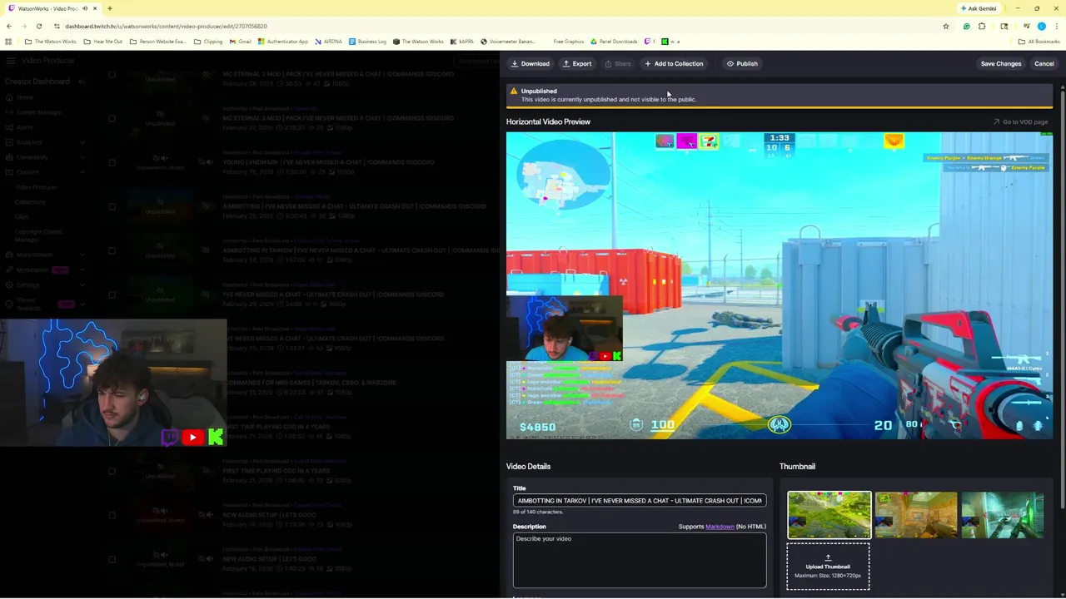Image resolution: width=1066 pixels, height=599 pixels.
Task: Open Video Producer under Content
Action: 37,187
